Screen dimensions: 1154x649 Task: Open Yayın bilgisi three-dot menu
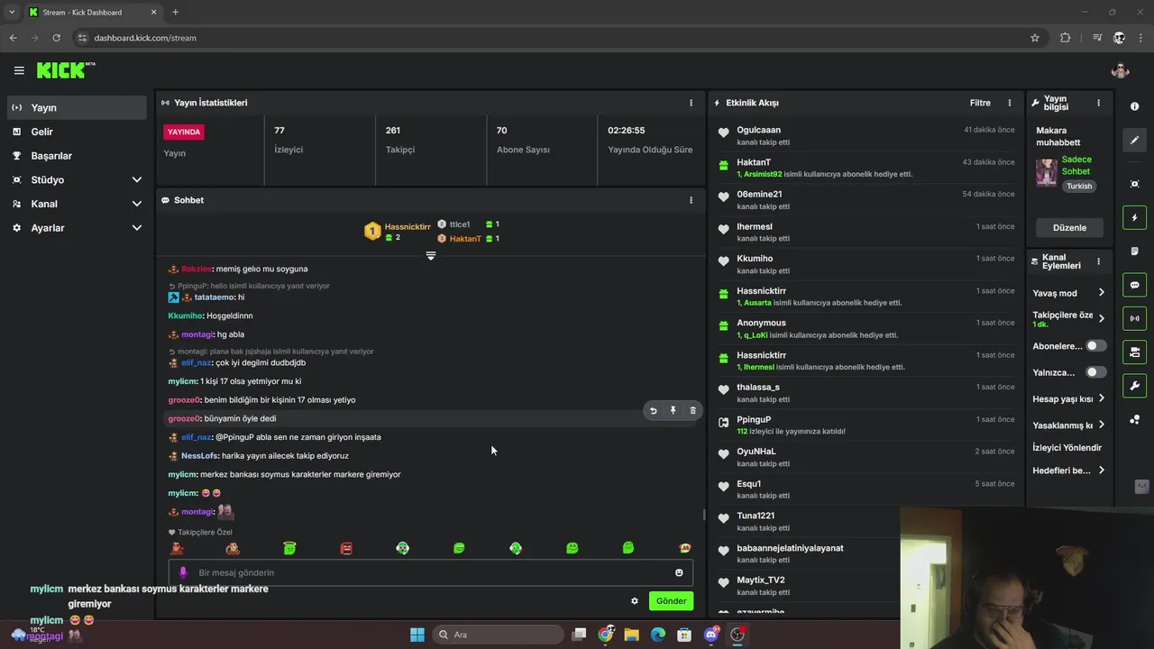click(x=1098, y=103)
